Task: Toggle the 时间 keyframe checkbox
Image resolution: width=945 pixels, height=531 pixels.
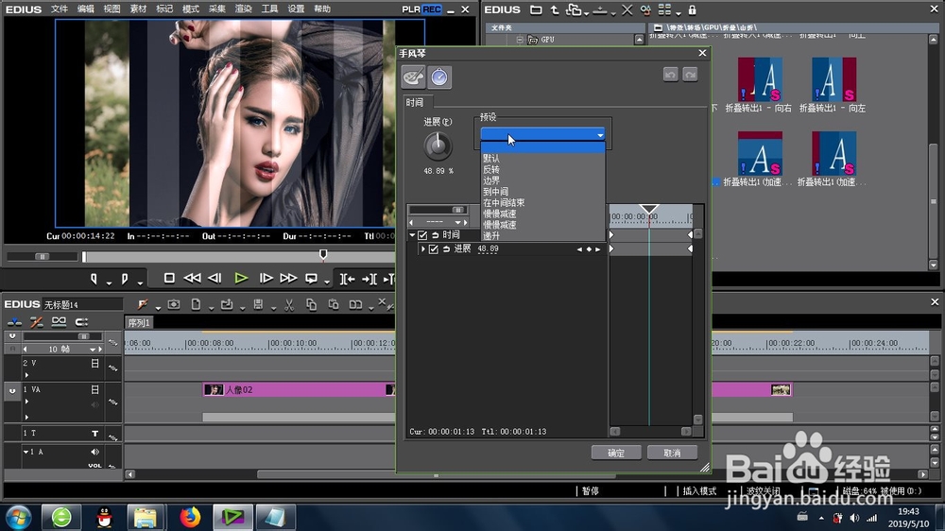Action: pos(422,235)
